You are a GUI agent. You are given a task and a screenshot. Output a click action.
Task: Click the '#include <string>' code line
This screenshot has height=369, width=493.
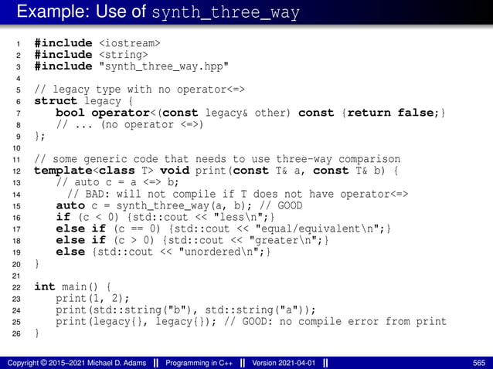click(91, 55)
